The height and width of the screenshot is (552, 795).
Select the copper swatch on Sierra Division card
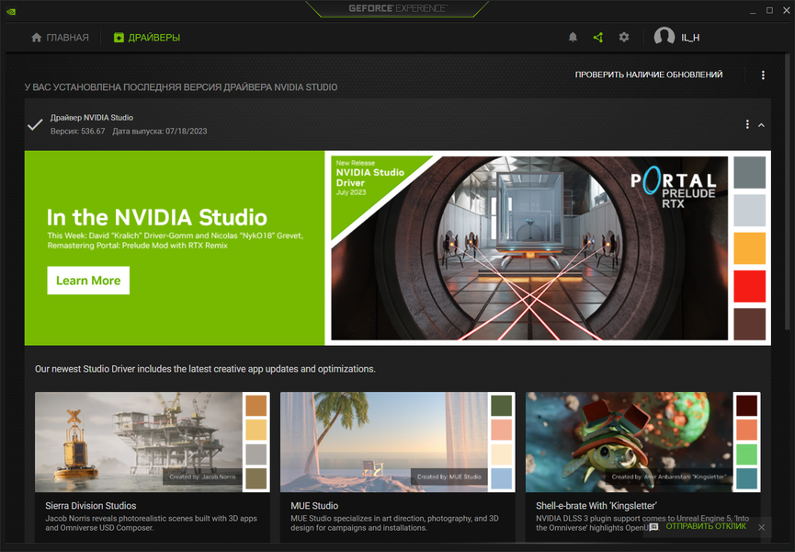click(x=256, y=406)
